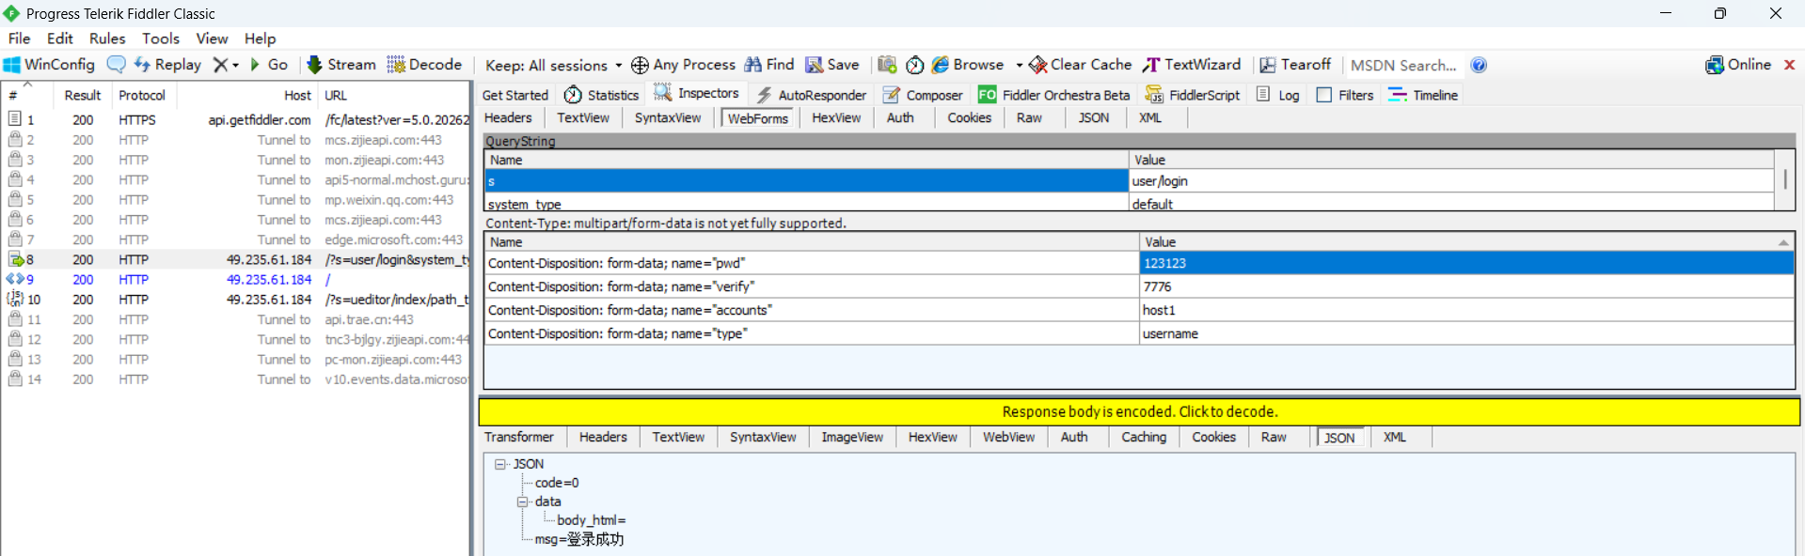Toggle the Filters tab checkbox

click(1324, 95)
